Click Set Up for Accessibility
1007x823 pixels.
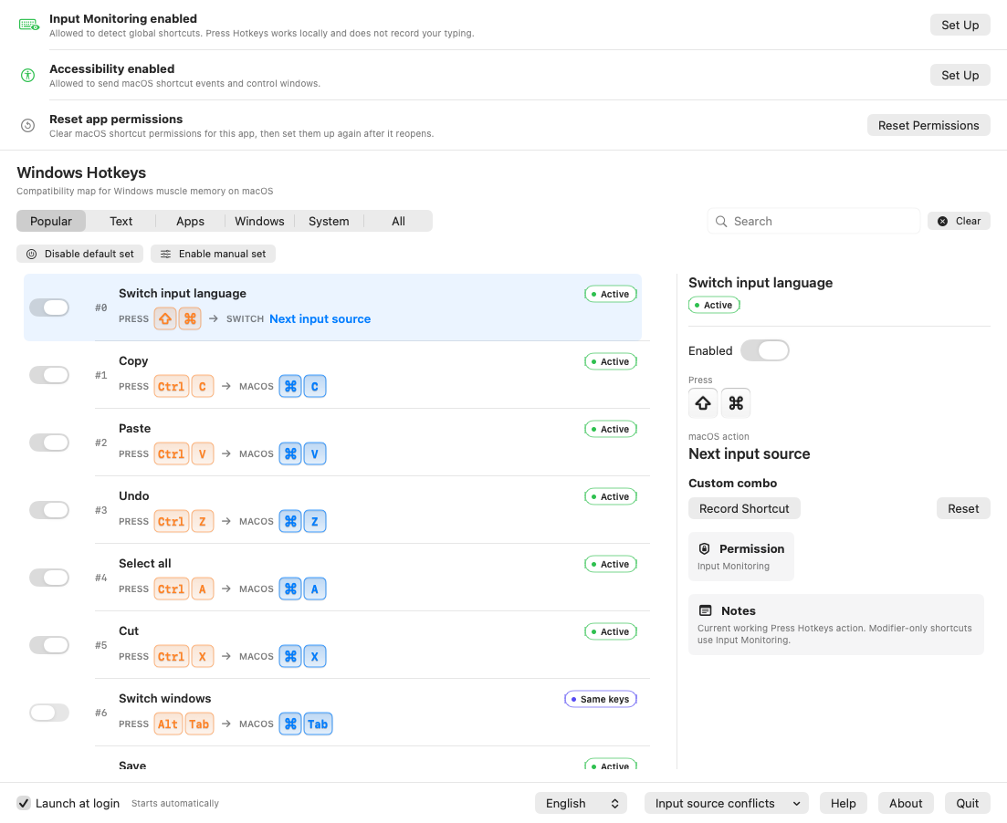point(960,75)
